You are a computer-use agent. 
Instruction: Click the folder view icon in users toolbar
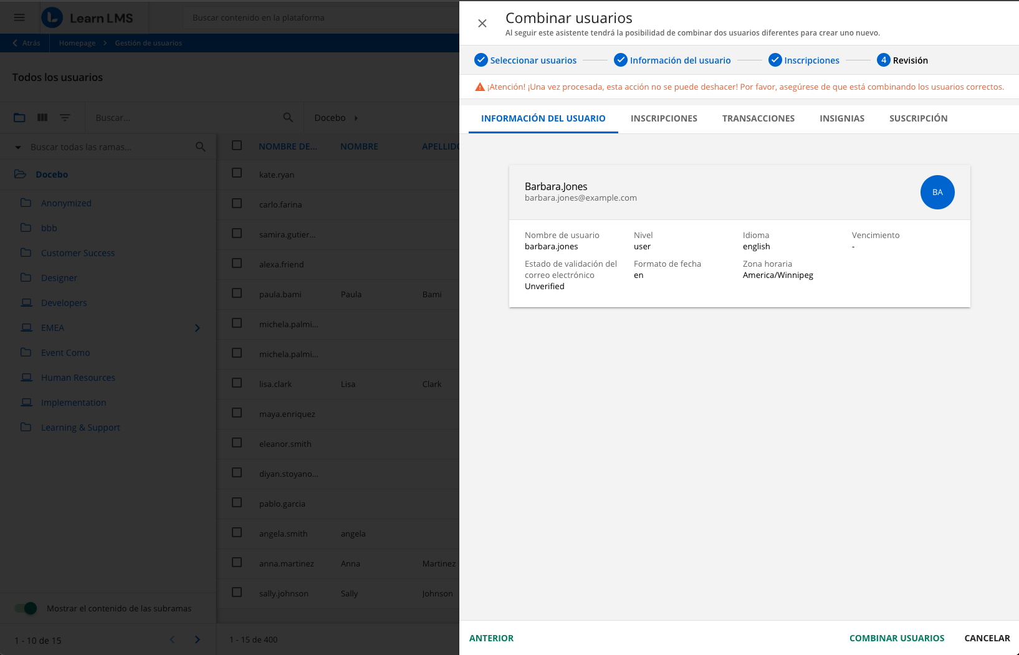[20, 117]
